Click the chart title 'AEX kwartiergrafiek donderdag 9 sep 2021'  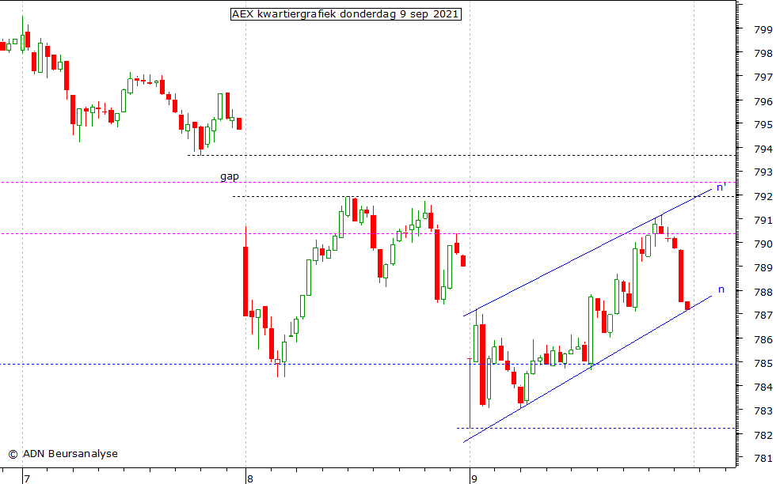[x=345, y=14]
